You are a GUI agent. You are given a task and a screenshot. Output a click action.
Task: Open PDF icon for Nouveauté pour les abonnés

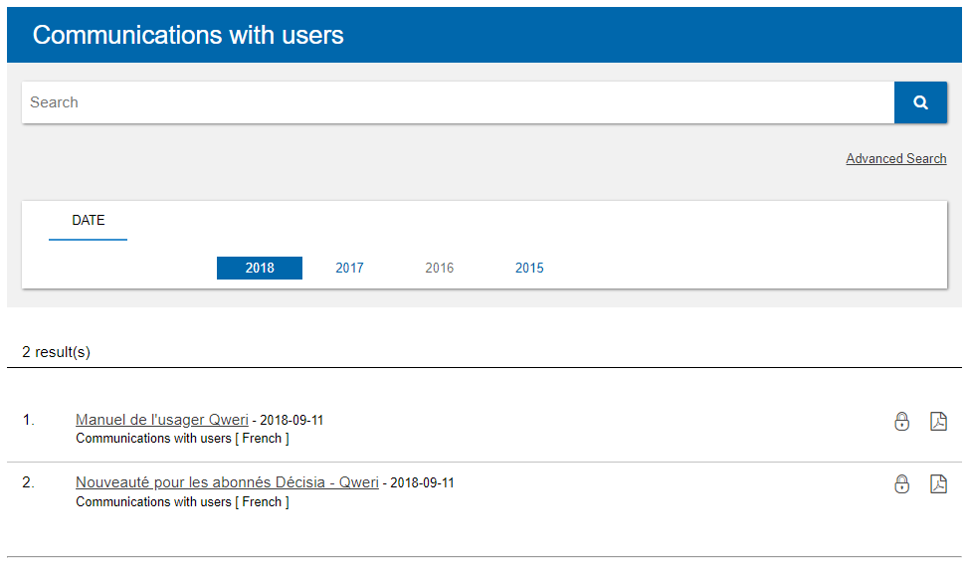pyautogui.click(x=938, y=484)
